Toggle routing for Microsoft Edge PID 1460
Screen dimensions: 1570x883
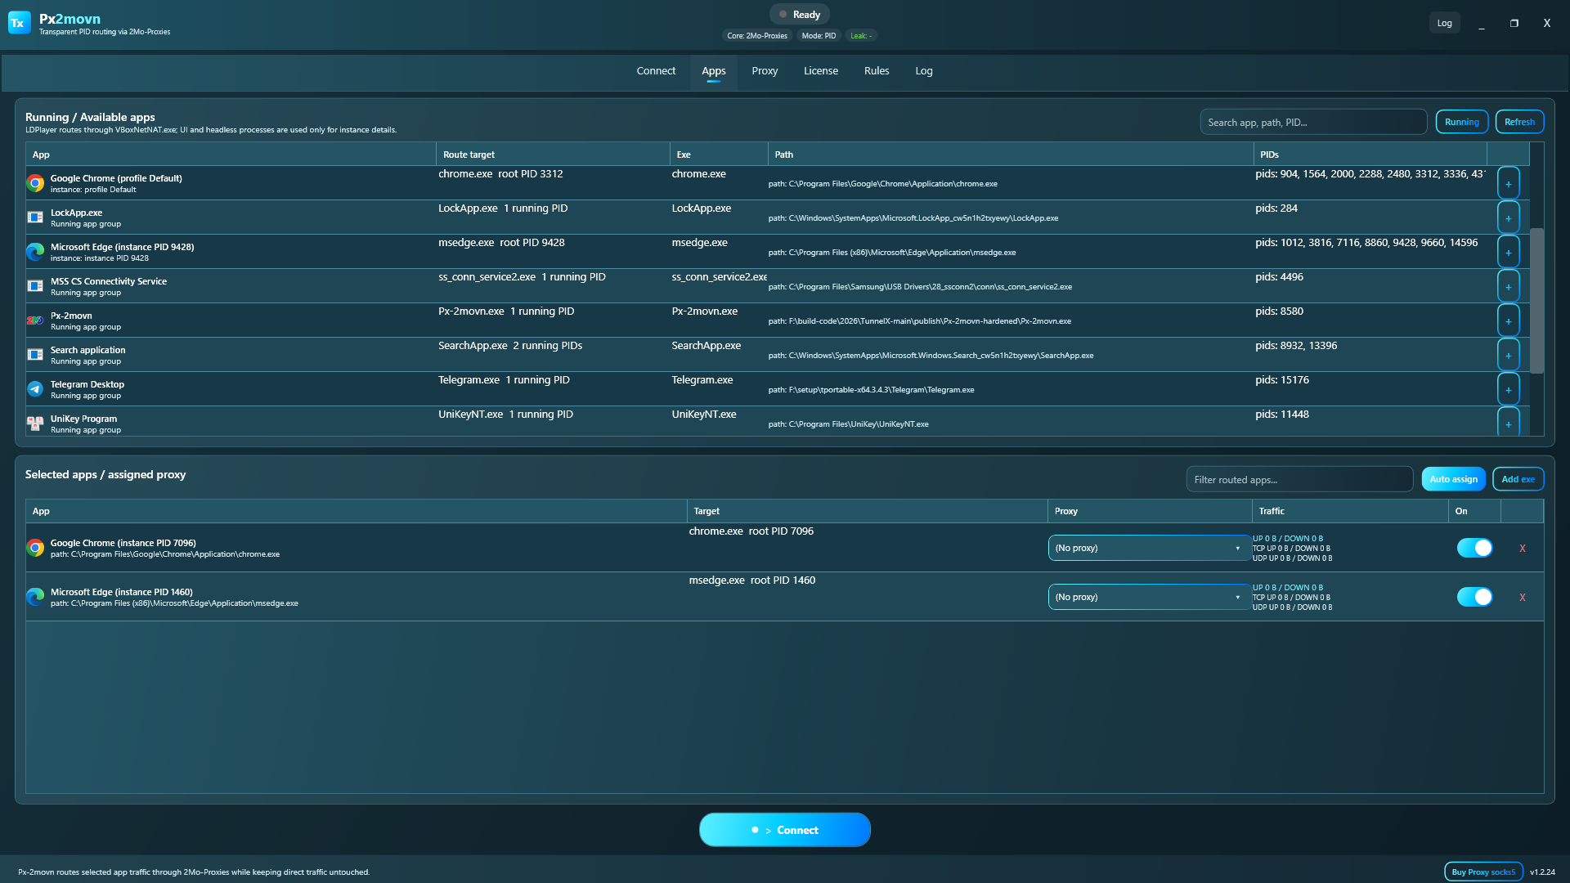tap(1474, 597)
